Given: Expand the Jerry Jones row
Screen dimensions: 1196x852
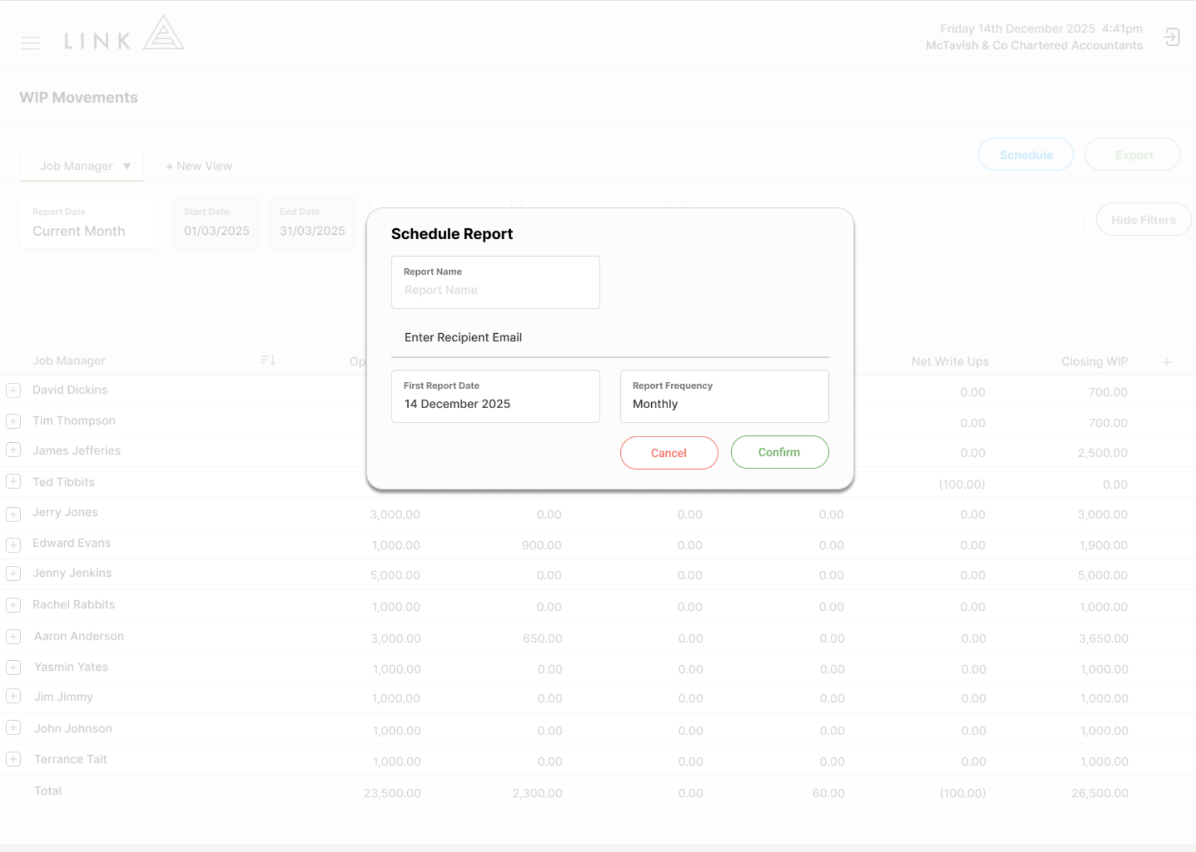Looking at the screenshot, I should (13, 514).
